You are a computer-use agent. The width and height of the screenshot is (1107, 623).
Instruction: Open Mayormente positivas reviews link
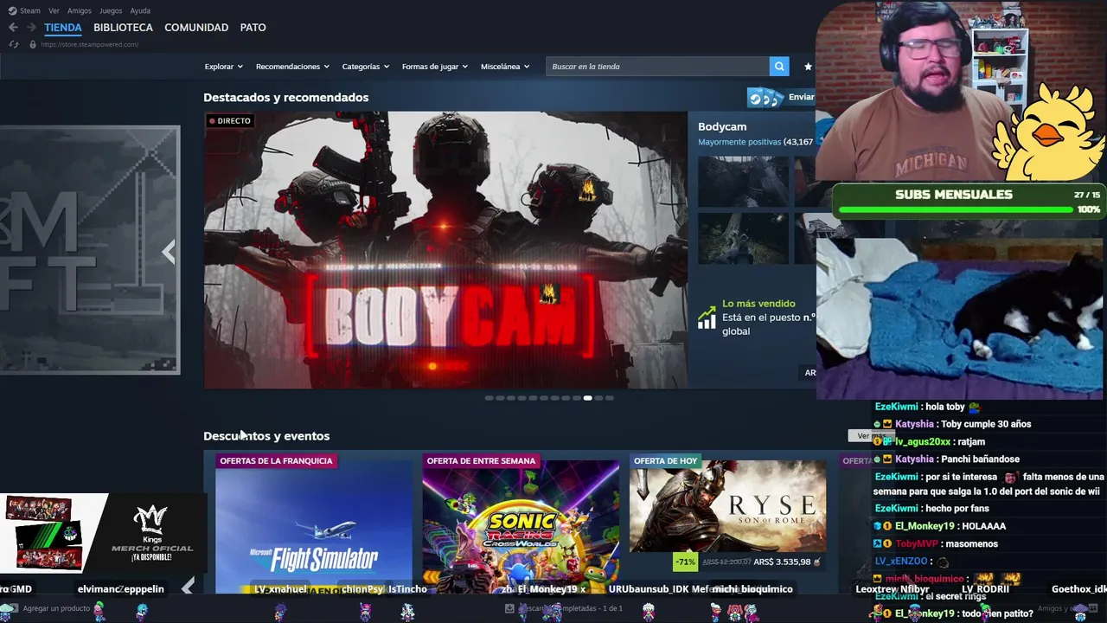(739, 142)
